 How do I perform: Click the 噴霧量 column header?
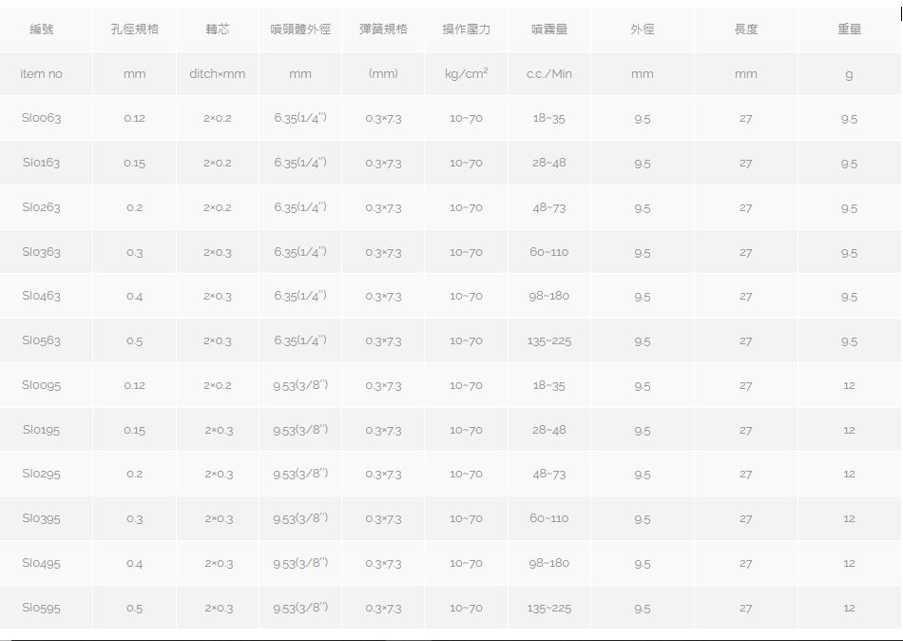tap(548, 29)
